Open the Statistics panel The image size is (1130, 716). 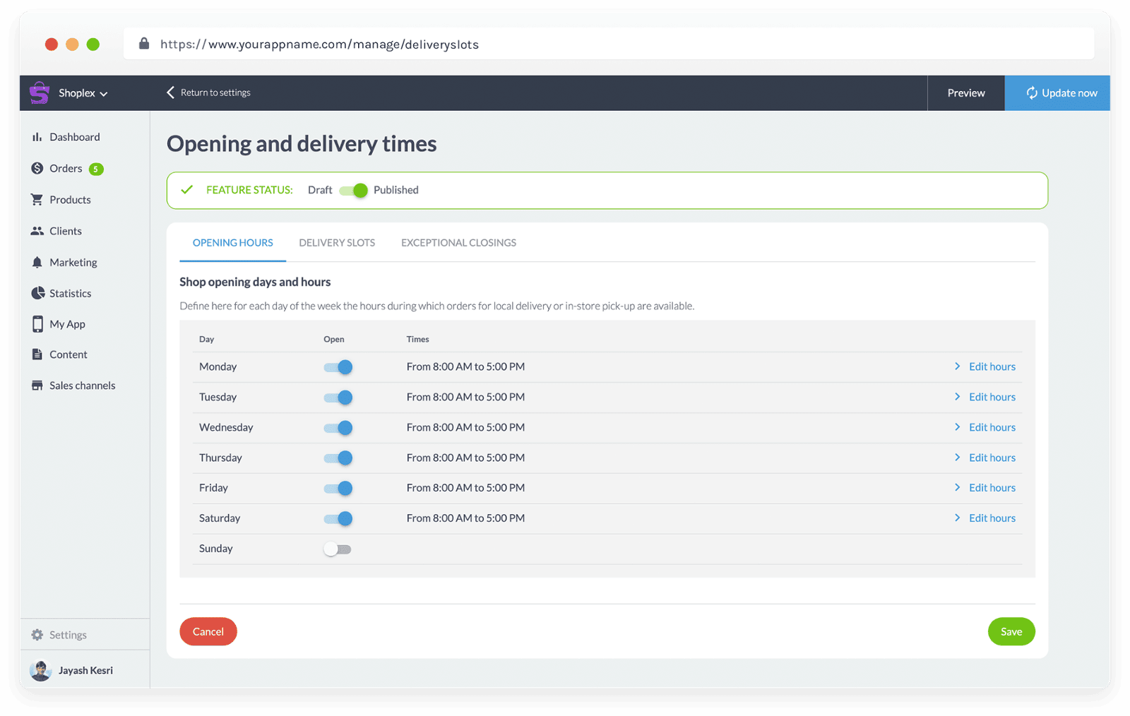[x=70, y=293]
